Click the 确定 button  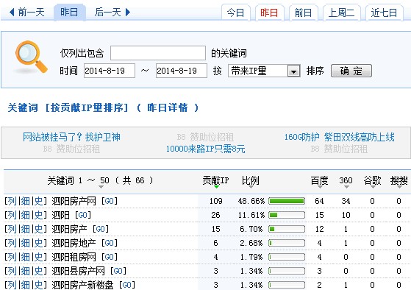click(x=351, y=71)
